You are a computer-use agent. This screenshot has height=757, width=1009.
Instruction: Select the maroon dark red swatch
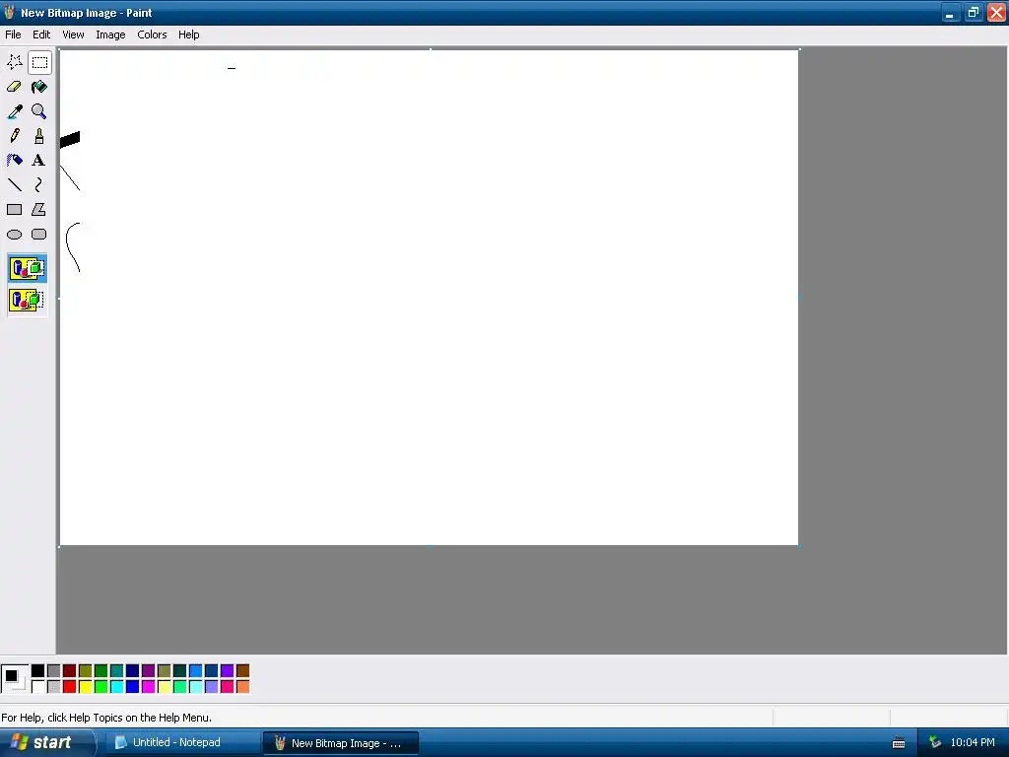tap(70, 671)
